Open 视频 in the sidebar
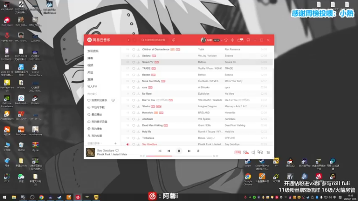This screenshot has height=201, width=358. tap(90, 65)
